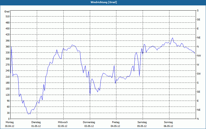Click the 480 y-axis value
Image resolution: width=206 pixels, height=129 pixels.
(x=8, y=23)
